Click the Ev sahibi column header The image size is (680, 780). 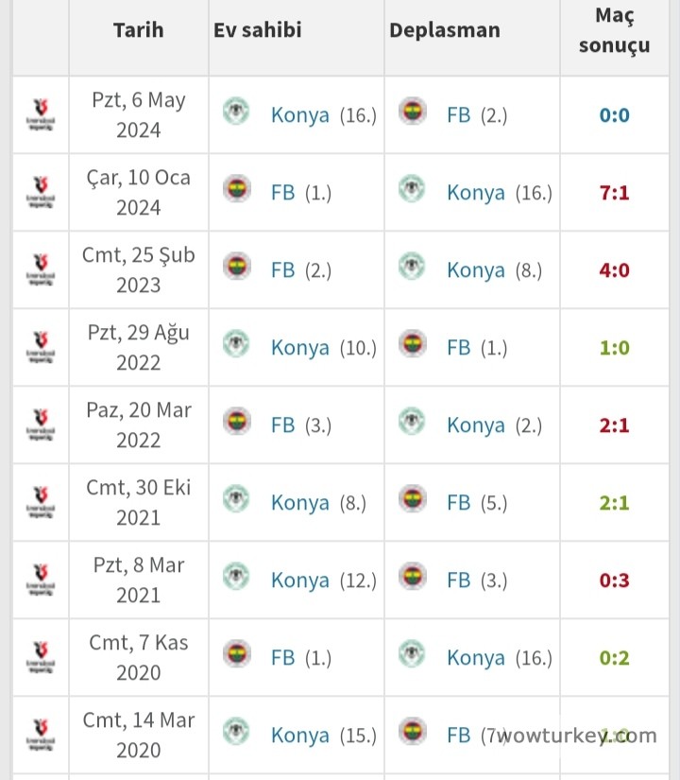pyautogui.click(x=257, y=30)
